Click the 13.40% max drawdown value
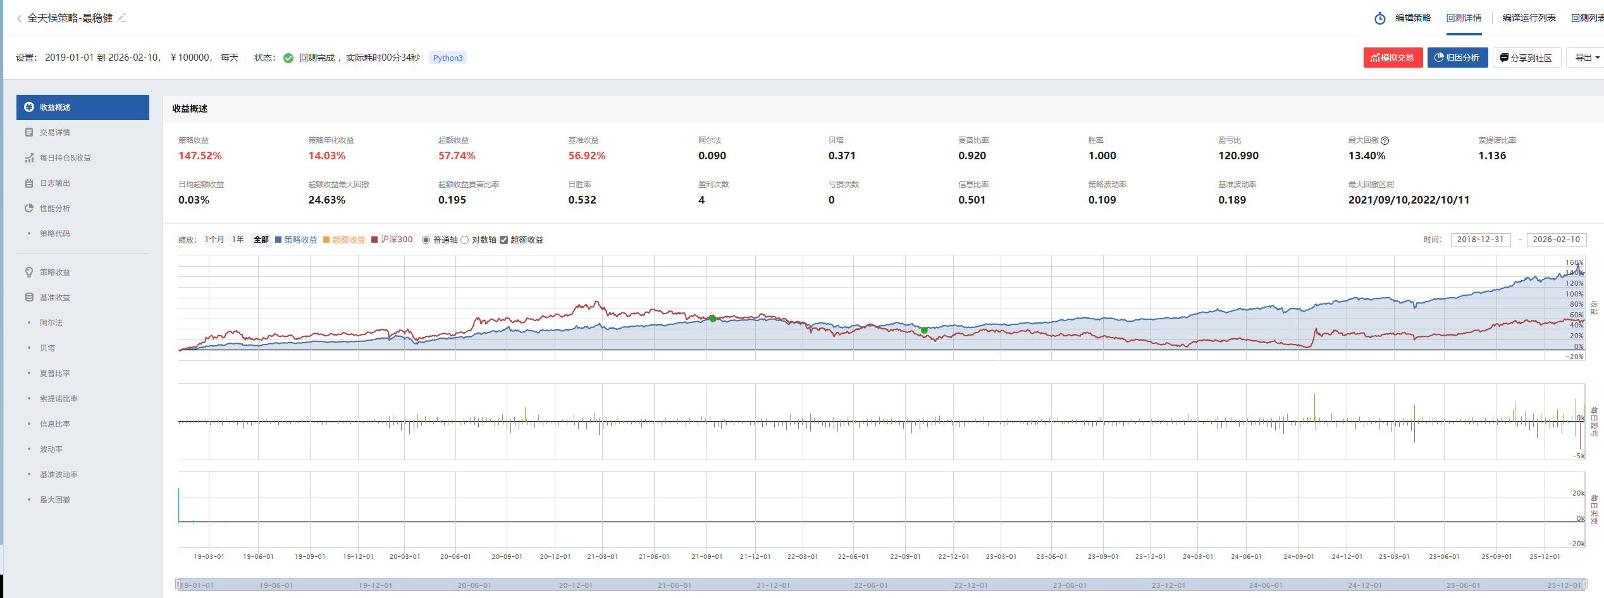This screenshot has height=598, width=1604. click(1367, 156)
